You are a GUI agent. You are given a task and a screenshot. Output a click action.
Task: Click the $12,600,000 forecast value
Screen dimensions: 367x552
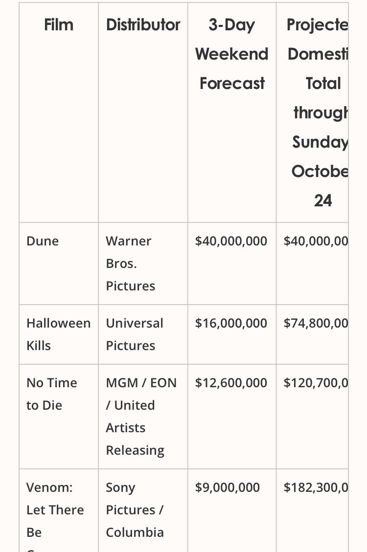point(231,383)
